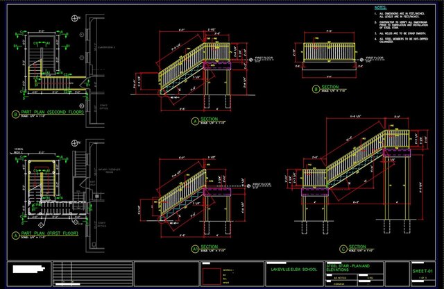Click the PART PLAN (FIRST FLOOR) title
Screen dimensions: 444x289
point(49,233)
